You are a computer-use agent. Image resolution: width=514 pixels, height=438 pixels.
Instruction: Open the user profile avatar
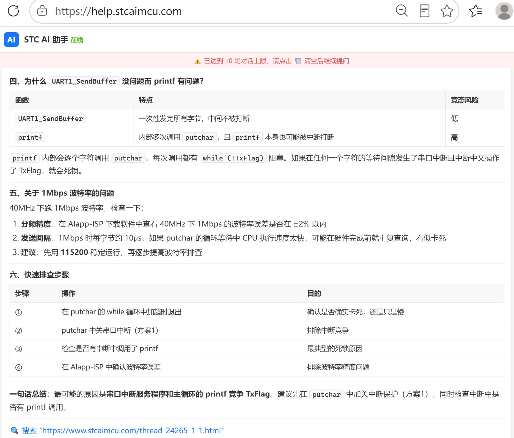tap(504, 11)
